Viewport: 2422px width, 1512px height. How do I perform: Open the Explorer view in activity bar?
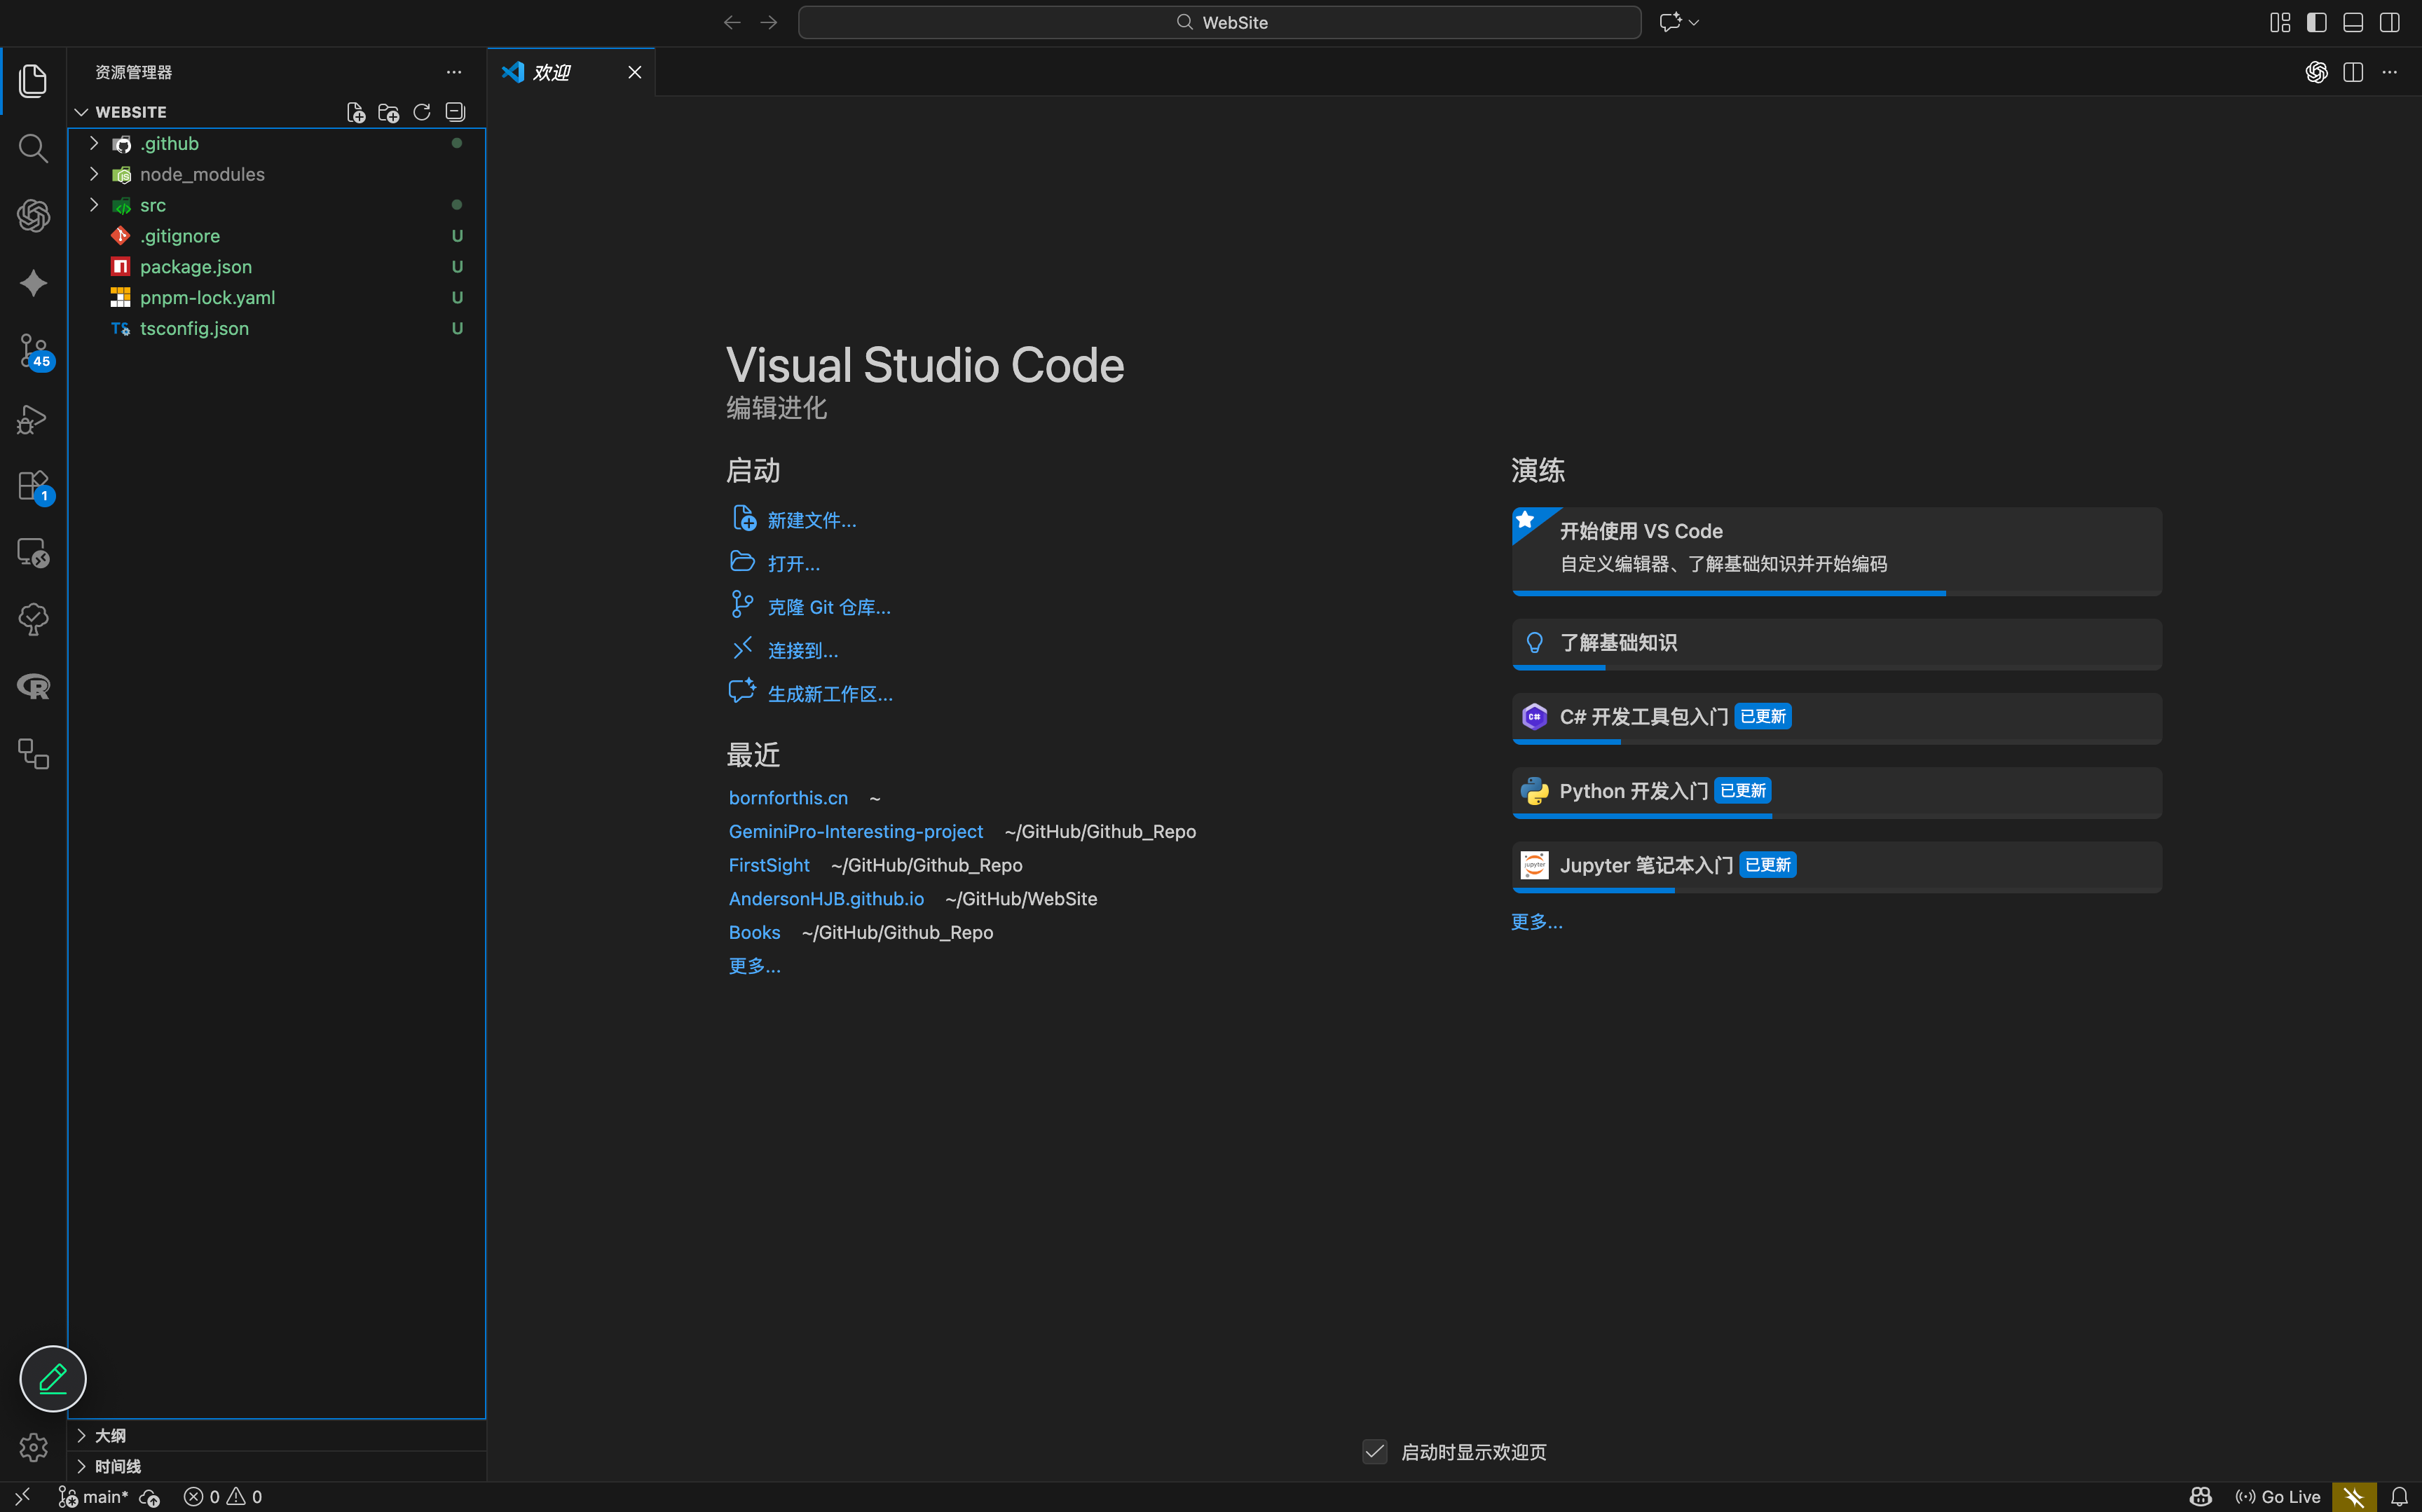[x=33, y=81]
